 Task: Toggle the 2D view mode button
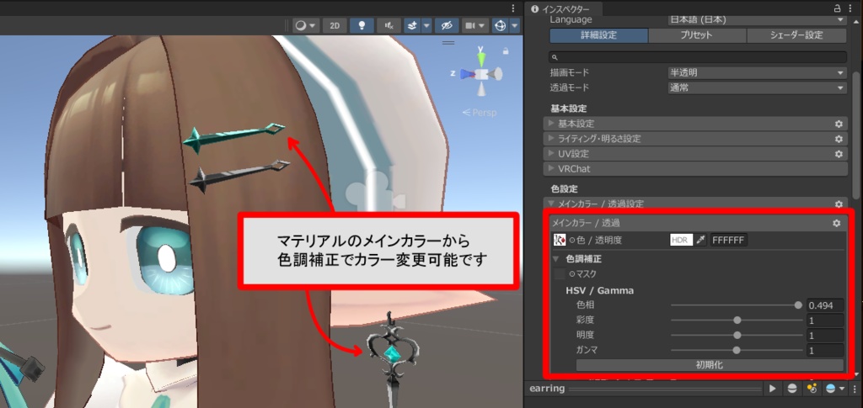(335, 26)
